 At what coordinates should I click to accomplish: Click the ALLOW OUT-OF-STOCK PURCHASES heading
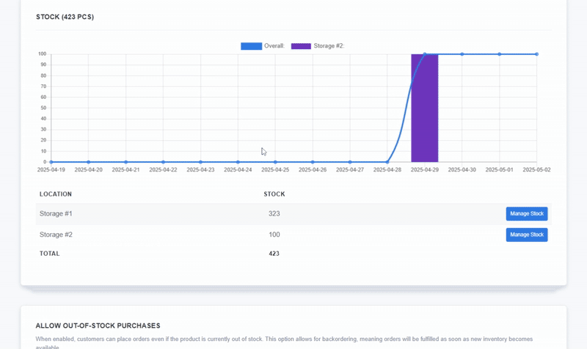pyautogui.click(x=98, y=326)
